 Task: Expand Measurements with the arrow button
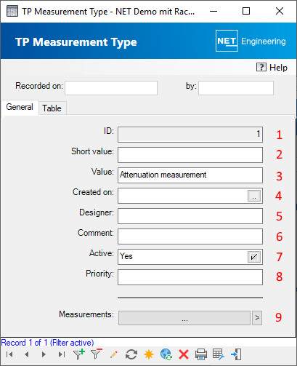(x=257, y=318)
